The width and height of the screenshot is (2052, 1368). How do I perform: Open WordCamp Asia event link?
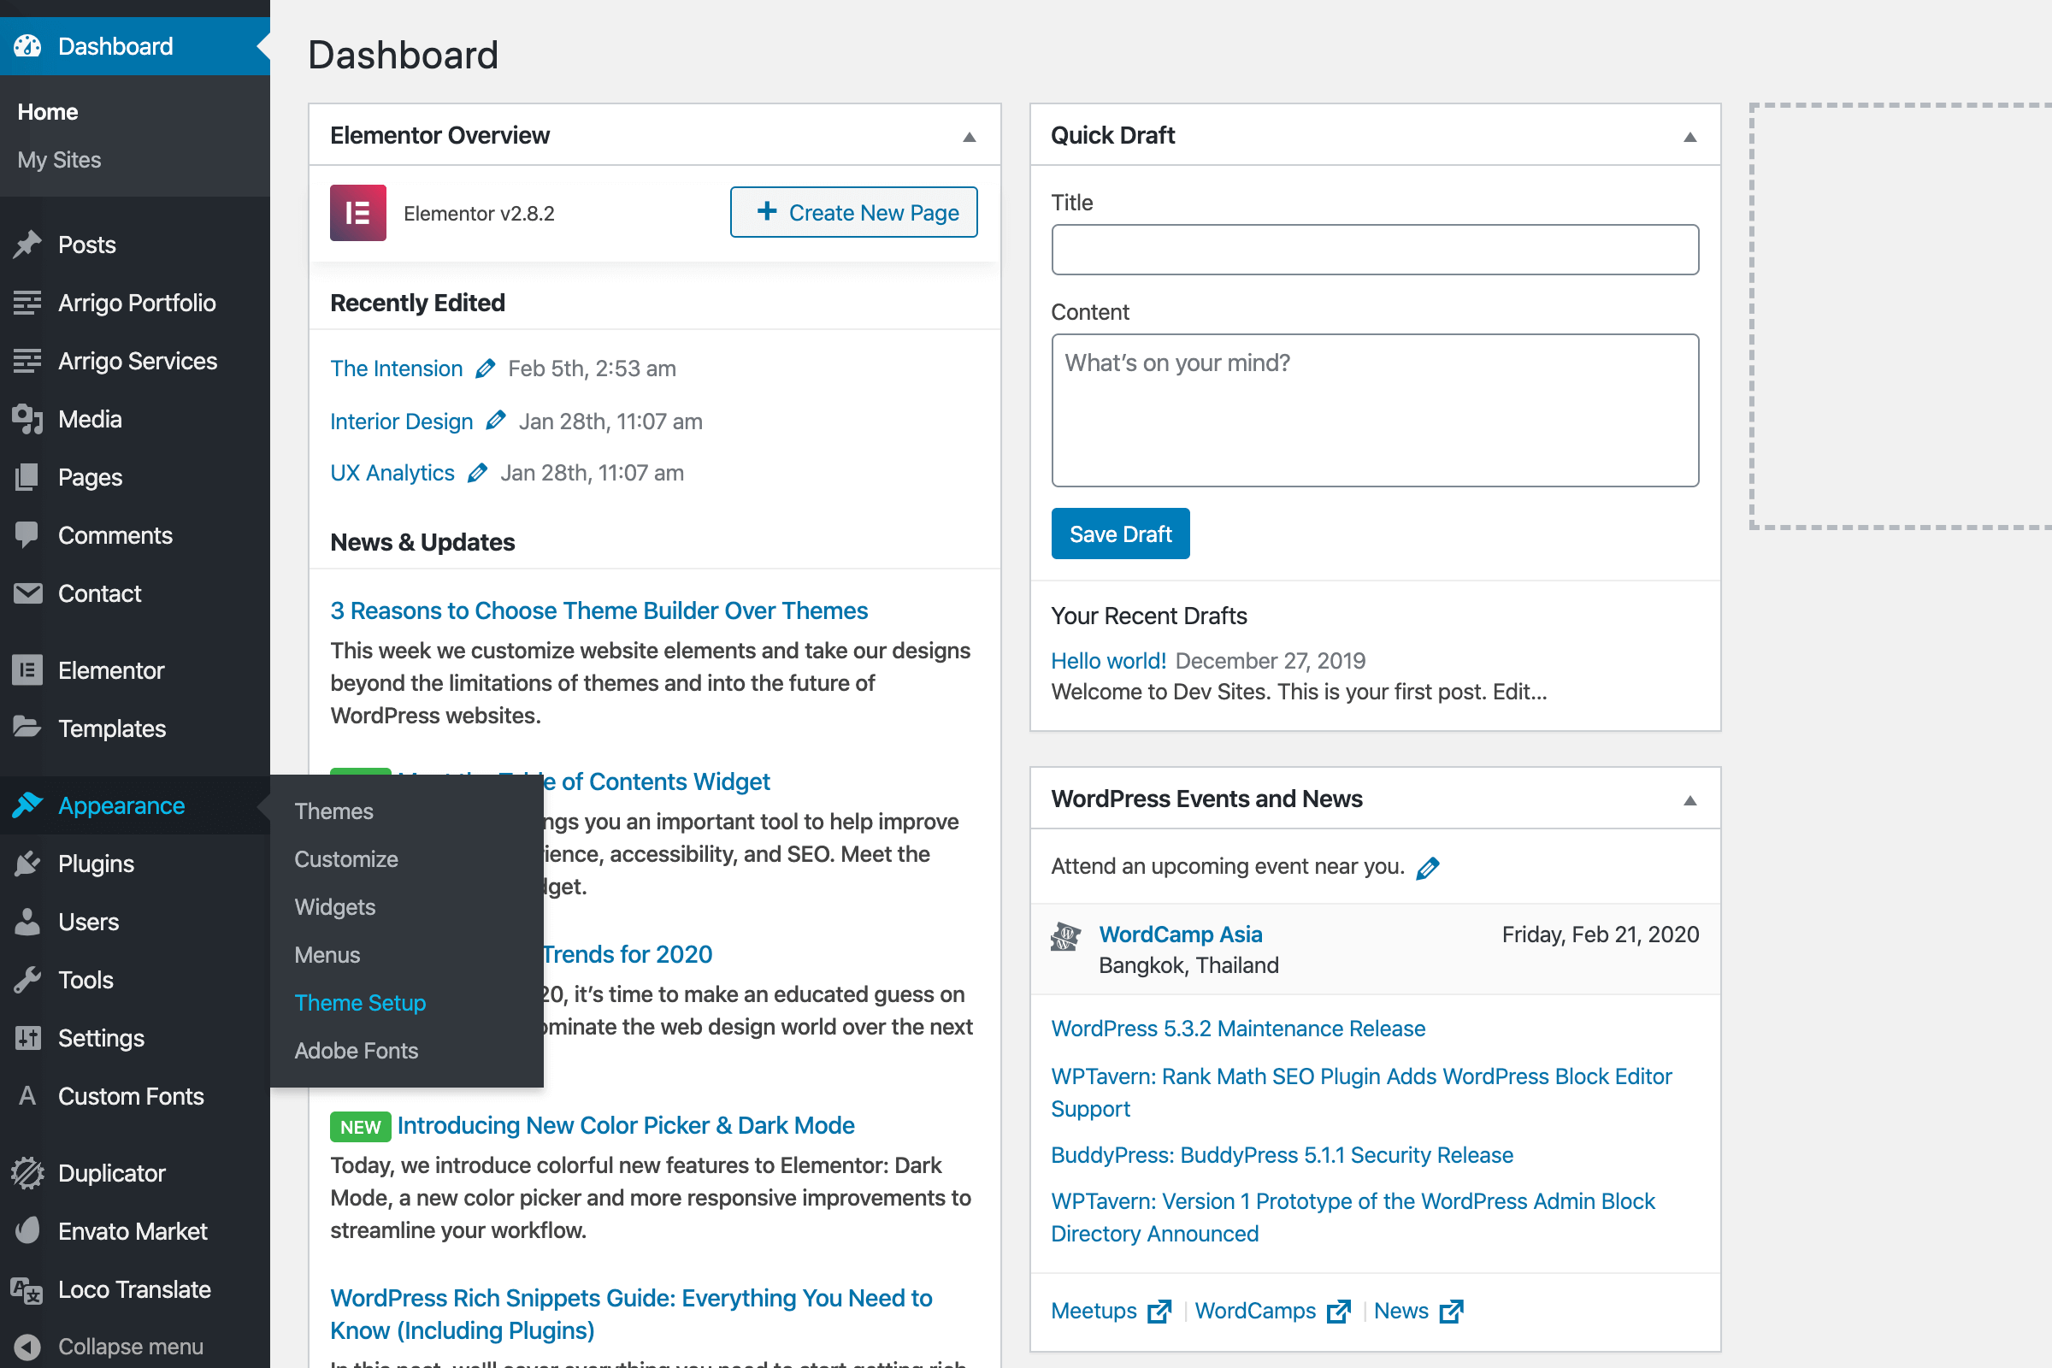click(x=1180, y=935)
